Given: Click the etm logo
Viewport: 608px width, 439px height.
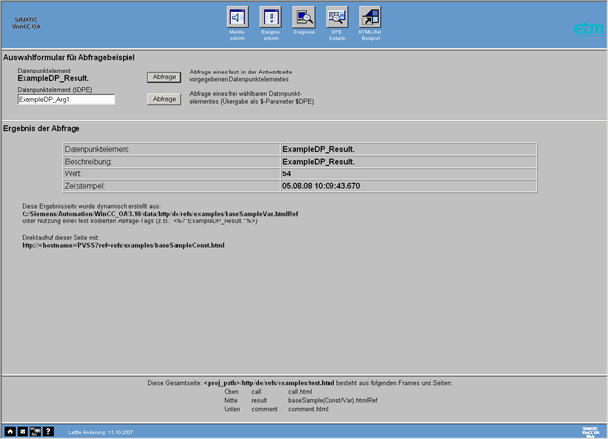Looking at the screenshot, I should click(588, 28).
